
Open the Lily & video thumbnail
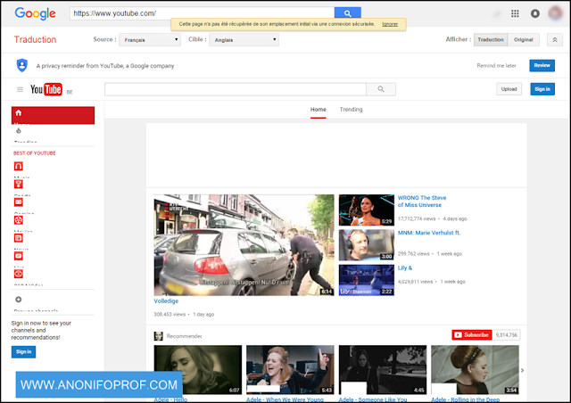[367, 280]
